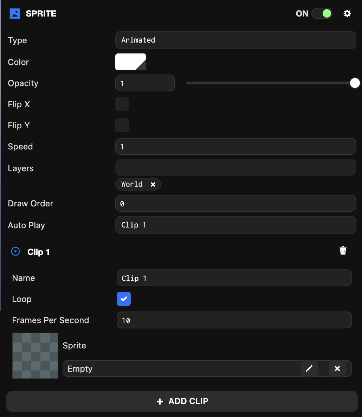This screenshot has width=362, height=417.
Task: Open the Auto Play dropdown
Action: point(235,225)
